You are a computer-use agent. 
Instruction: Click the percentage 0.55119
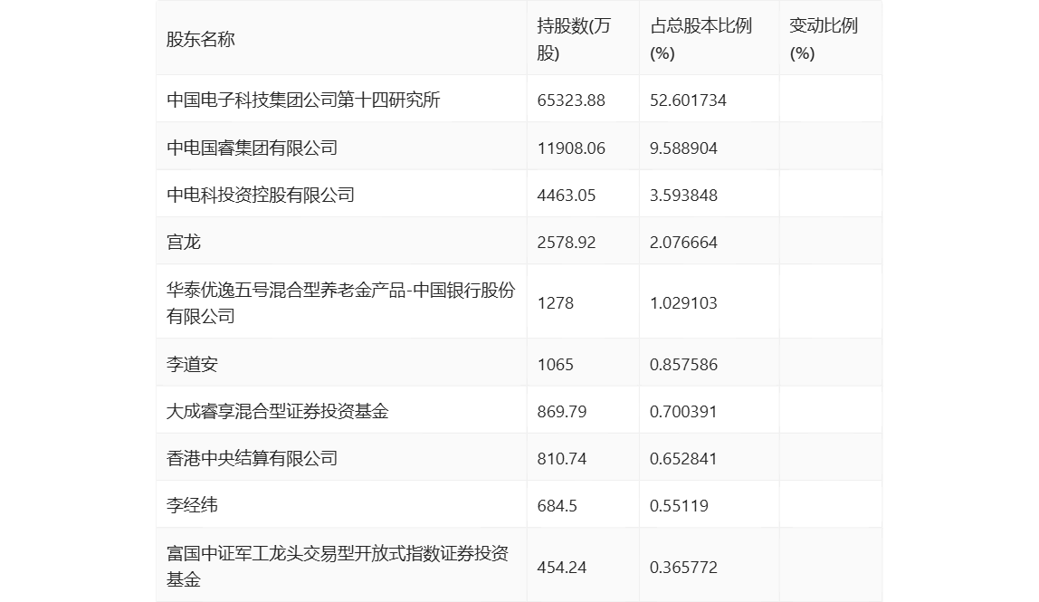click(679, 505)
